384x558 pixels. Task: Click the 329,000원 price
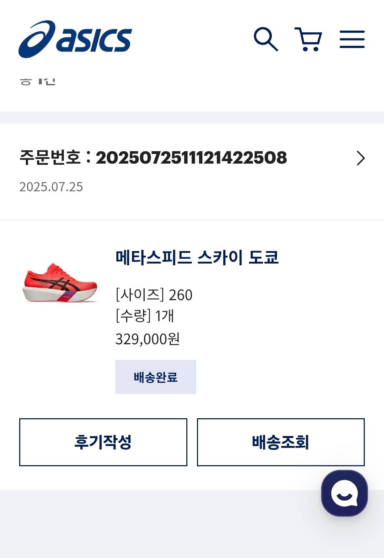148,339
